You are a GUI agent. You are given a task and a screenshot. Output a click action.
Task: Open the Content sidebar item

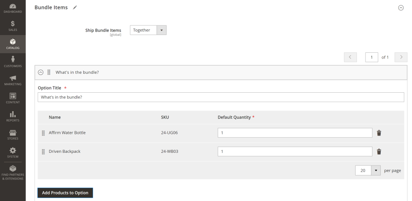(x=13, y=98)
